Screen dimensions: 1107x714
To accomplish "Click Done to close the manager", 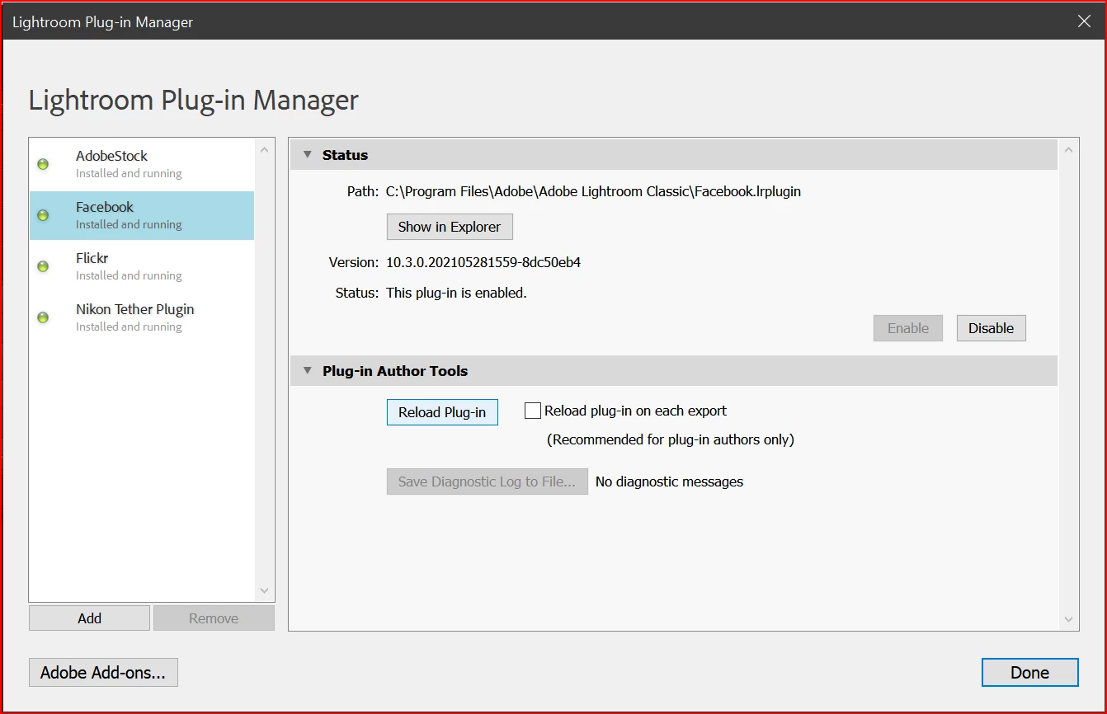I will 1029,673.
